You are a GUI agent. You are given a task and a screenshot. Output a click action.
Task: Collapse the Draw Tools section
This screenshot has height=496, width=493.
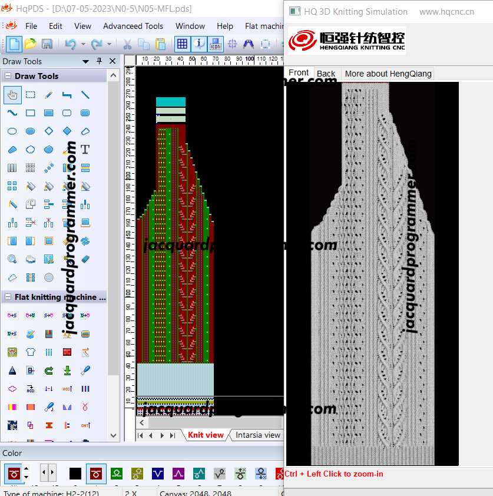[8, 76]
